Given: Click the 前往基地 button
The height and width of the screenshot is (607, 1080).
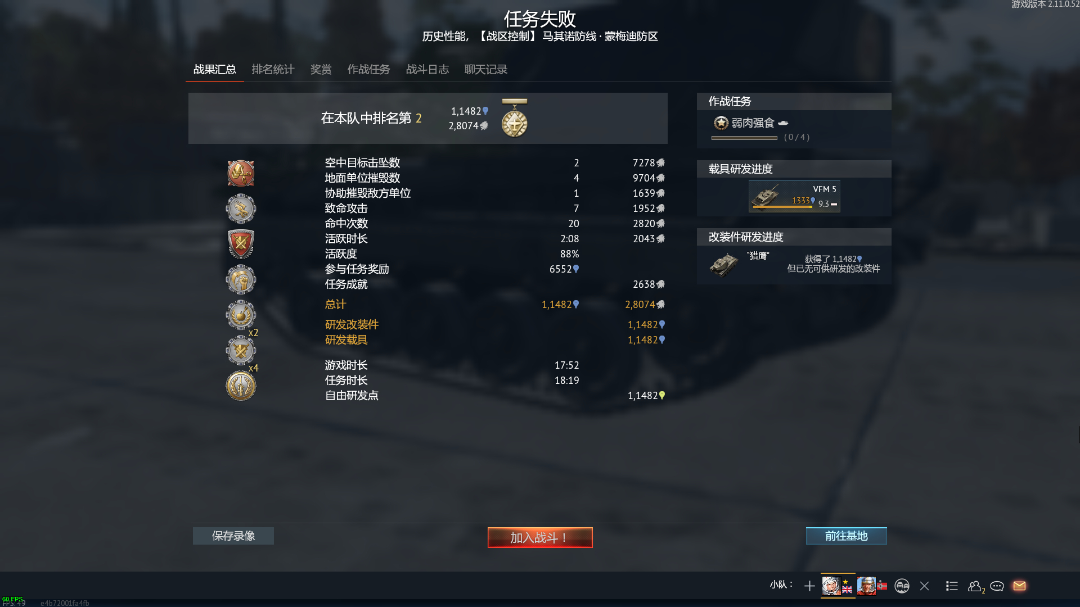Looking at the screenshot, I should tap(846, 536).
